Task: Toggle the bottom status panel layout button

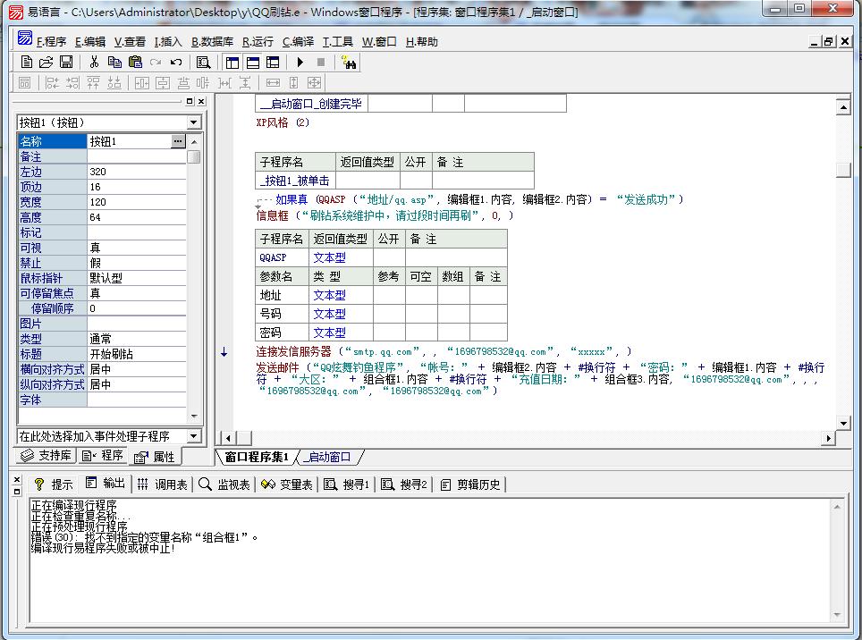Action: 253,63
